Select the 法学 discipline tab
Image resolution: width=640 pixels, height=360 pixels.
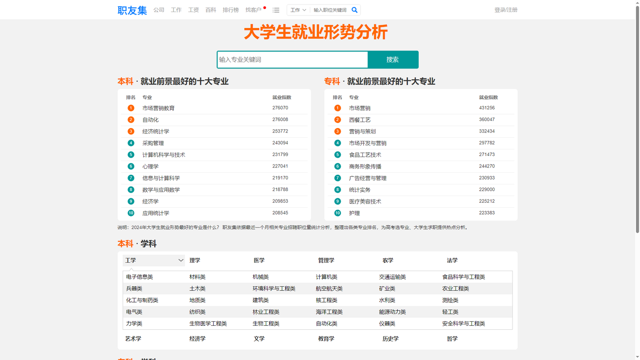point(452,260)
